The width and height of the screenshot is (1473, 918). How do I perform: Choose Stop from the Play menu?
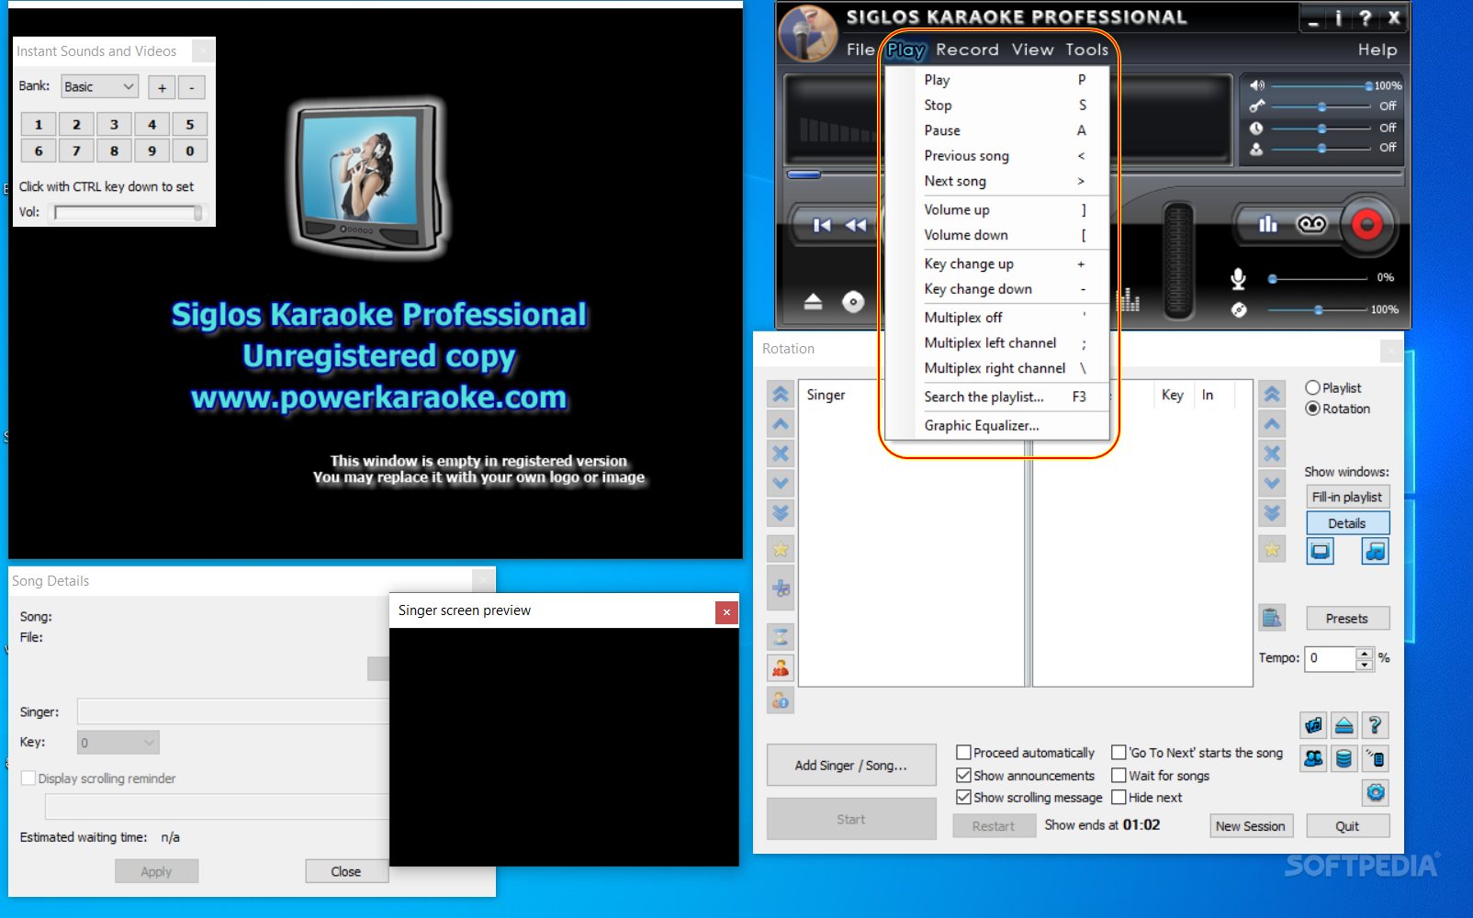pyautogui.click(x=996, y=106)
